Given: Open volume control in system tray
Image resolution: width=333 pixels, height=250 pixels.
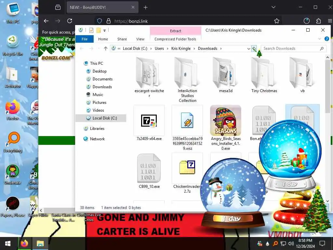Looking at the screenshot, I should click(291, 243).
